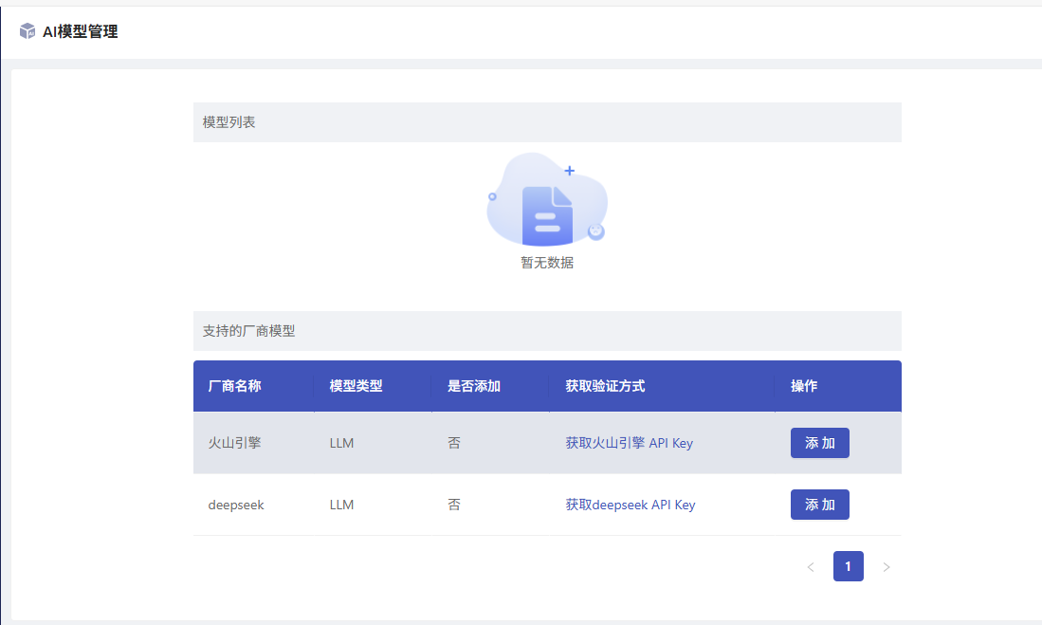The width and height of the screenshot is (1042, 625).
Task: Click 否 status in deepseek row
Action: [x=454, y=505]
